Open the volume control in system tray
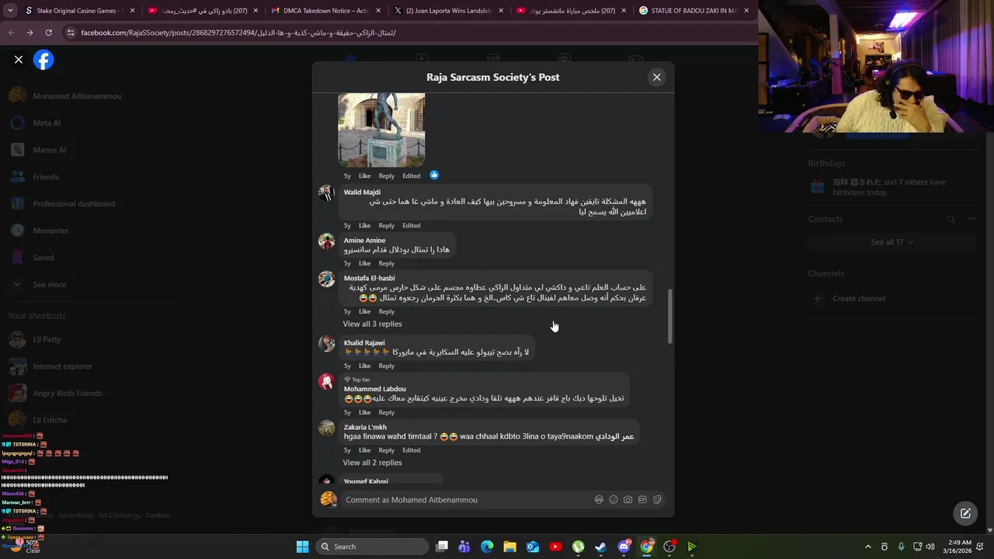The image size is (994, 559). click(930, 547)
